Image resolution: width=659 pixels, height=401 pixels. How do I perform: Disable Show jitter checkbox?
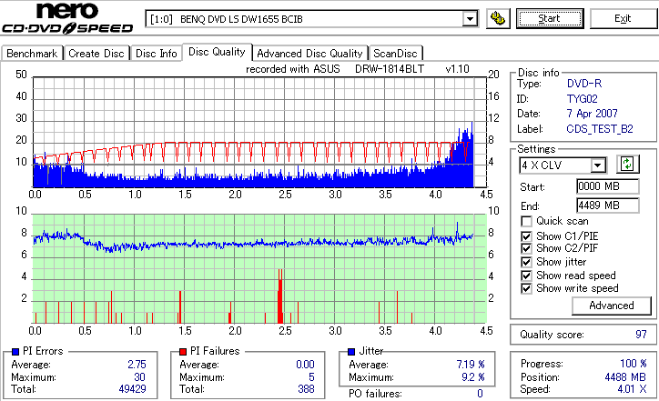click(x=526, y=262)
